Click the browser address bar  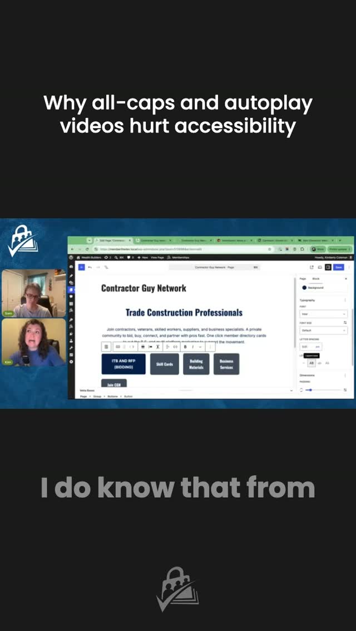(184, 249)
